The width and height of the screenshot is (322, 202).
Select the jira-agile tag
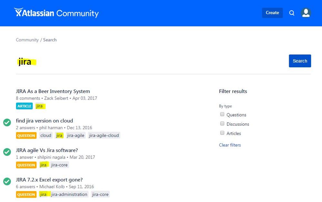(x=75, y=136)
